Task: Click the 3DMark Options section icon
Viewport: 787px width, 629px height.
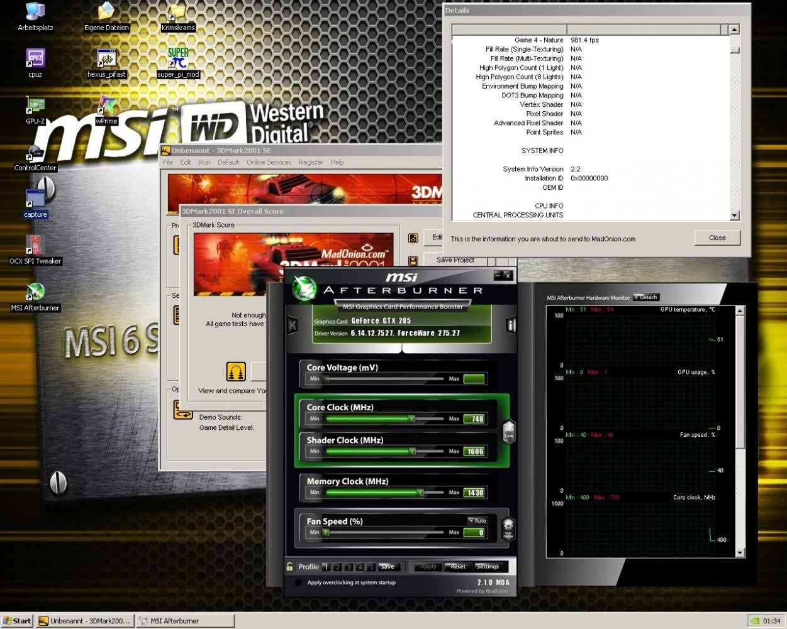Action: click(x=182, y=410)
